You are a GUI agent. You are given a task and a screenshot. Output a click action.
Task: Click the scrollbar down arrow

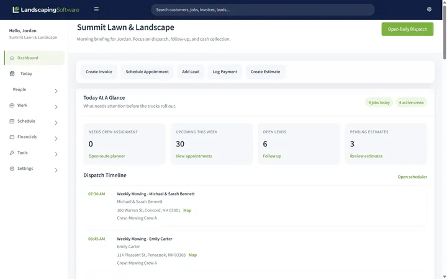tap(445, 277)
